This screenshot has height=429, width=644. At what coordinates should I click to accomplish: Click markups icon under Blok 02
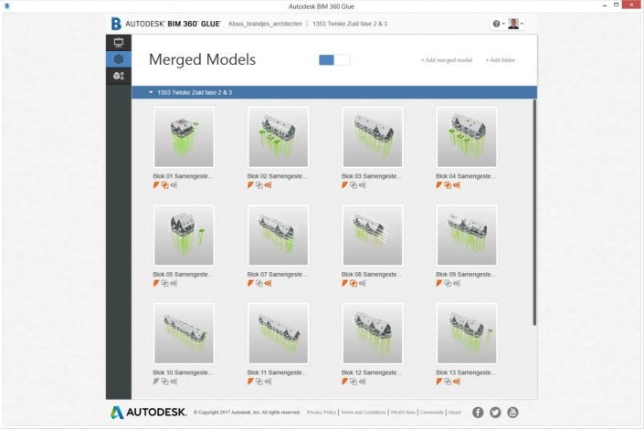250,185
